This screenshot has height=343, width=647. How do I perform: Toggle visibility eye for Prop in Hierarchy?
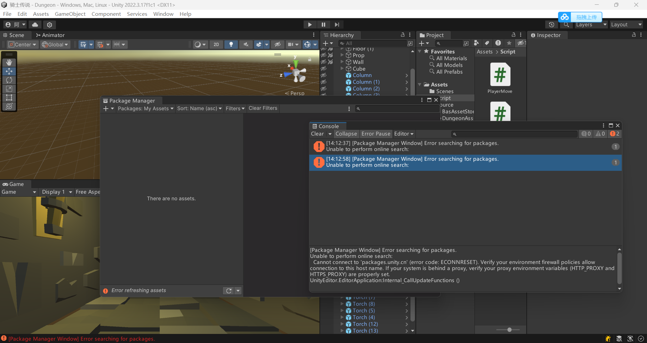pyautogui.click(x=323, y=55)
